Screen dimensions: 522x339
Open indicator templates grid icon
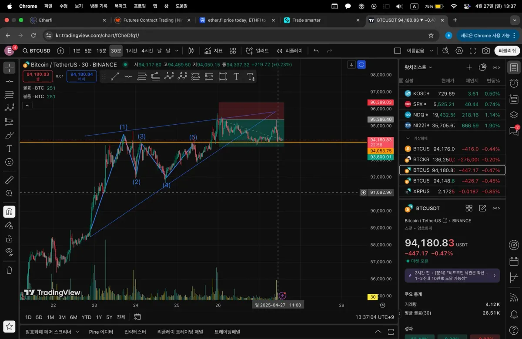coord(233,51)
